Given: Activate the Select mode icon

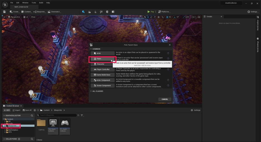Looking at the screenshot, I should point(83,12).
